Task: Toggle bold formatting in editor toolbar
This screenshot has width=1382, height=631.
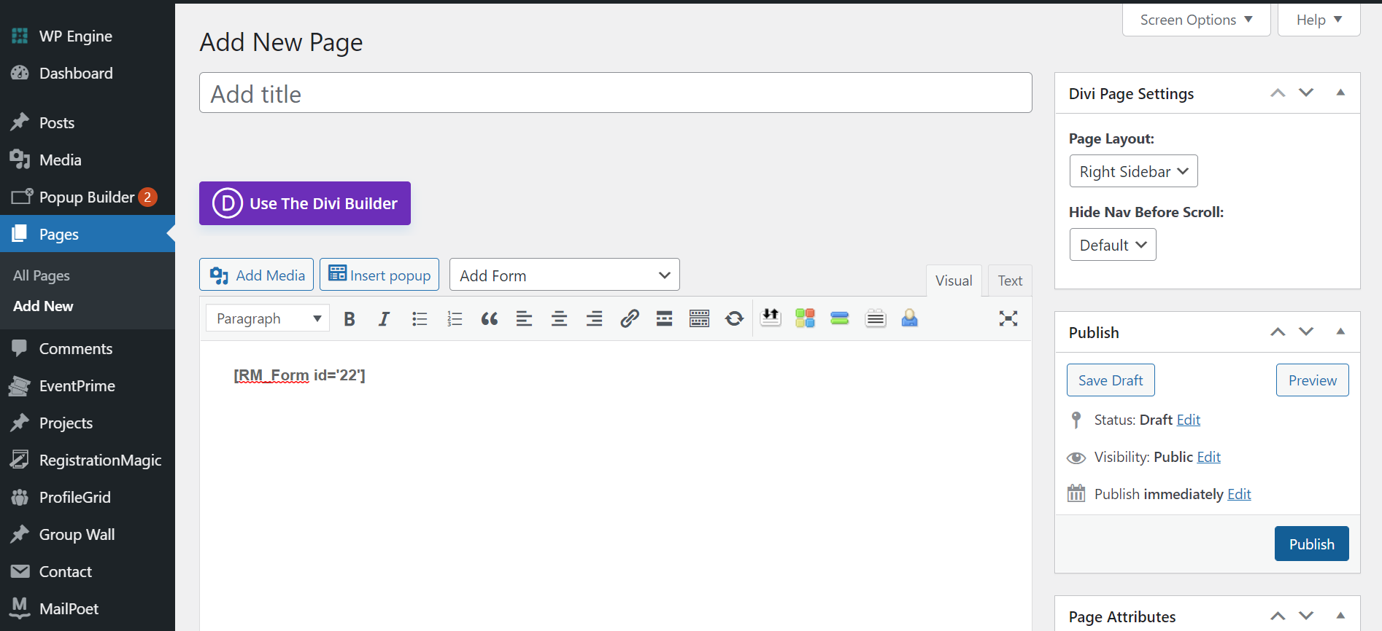Action: [x=350, y=318]
